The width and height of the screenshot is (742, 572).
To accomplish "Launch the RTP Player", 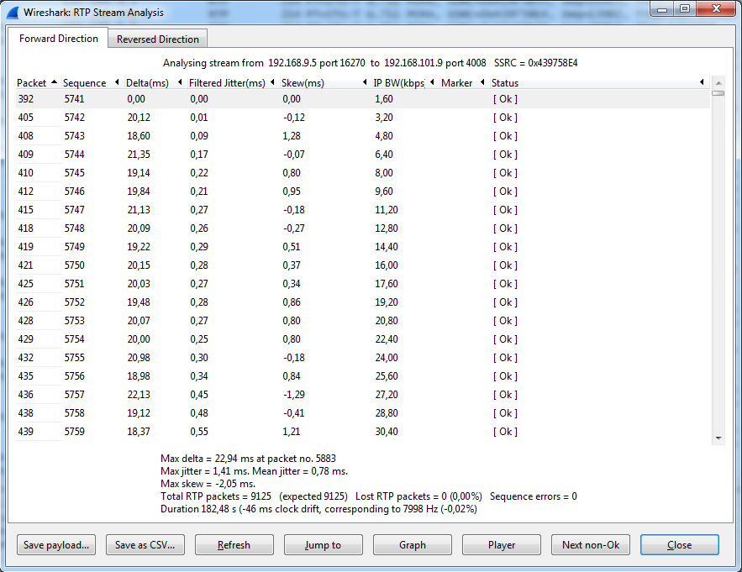I will click(x=502, y=545).
